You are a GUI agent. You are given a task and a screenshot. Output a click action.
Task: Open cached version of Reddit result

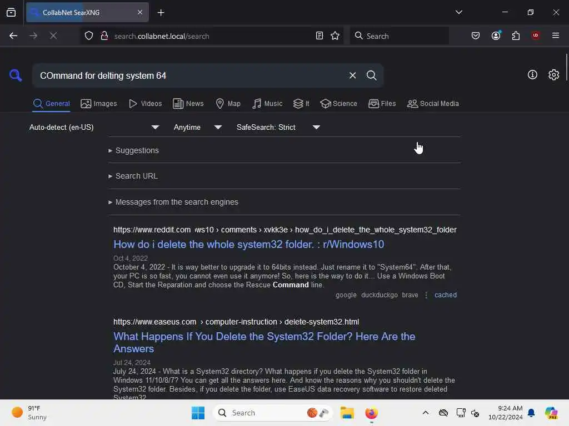(446, 295)
